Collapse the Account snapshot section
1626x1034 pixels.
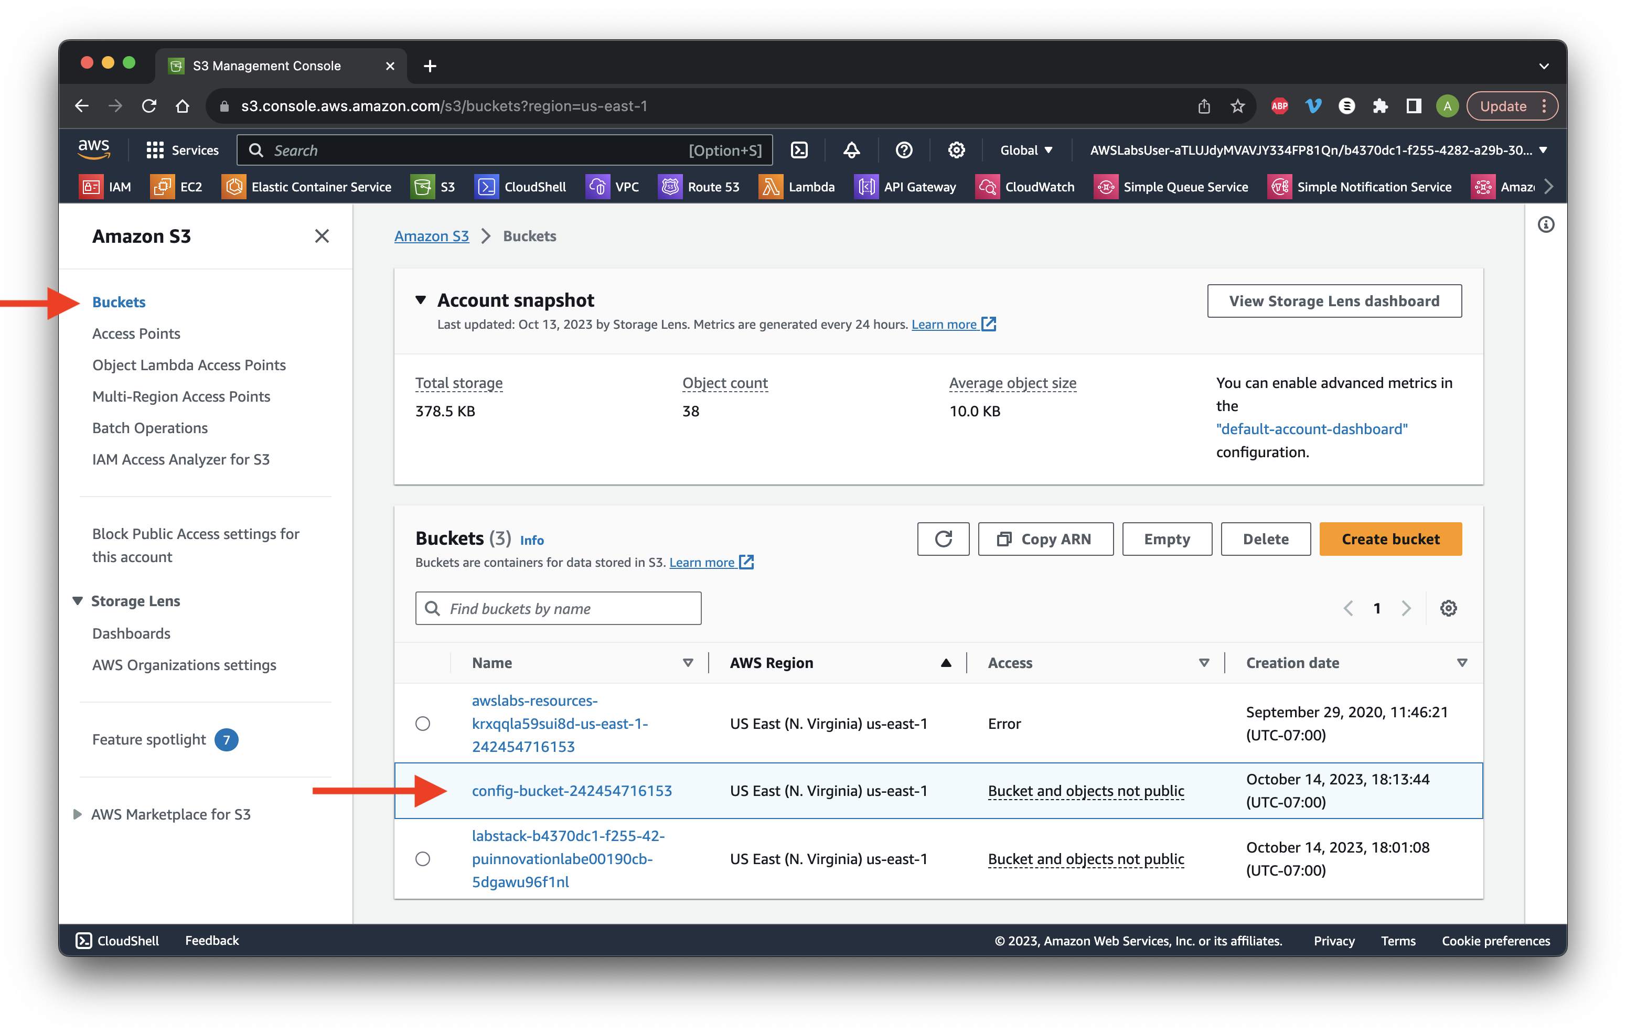[421, 300]
